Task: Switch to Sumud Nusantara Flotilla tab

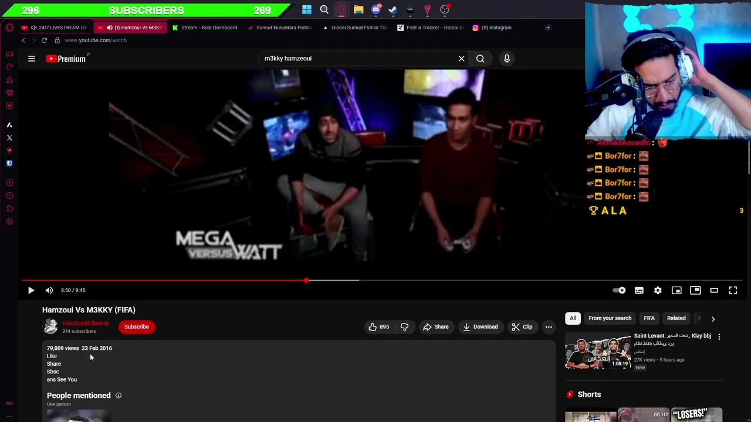Action: 279,28
